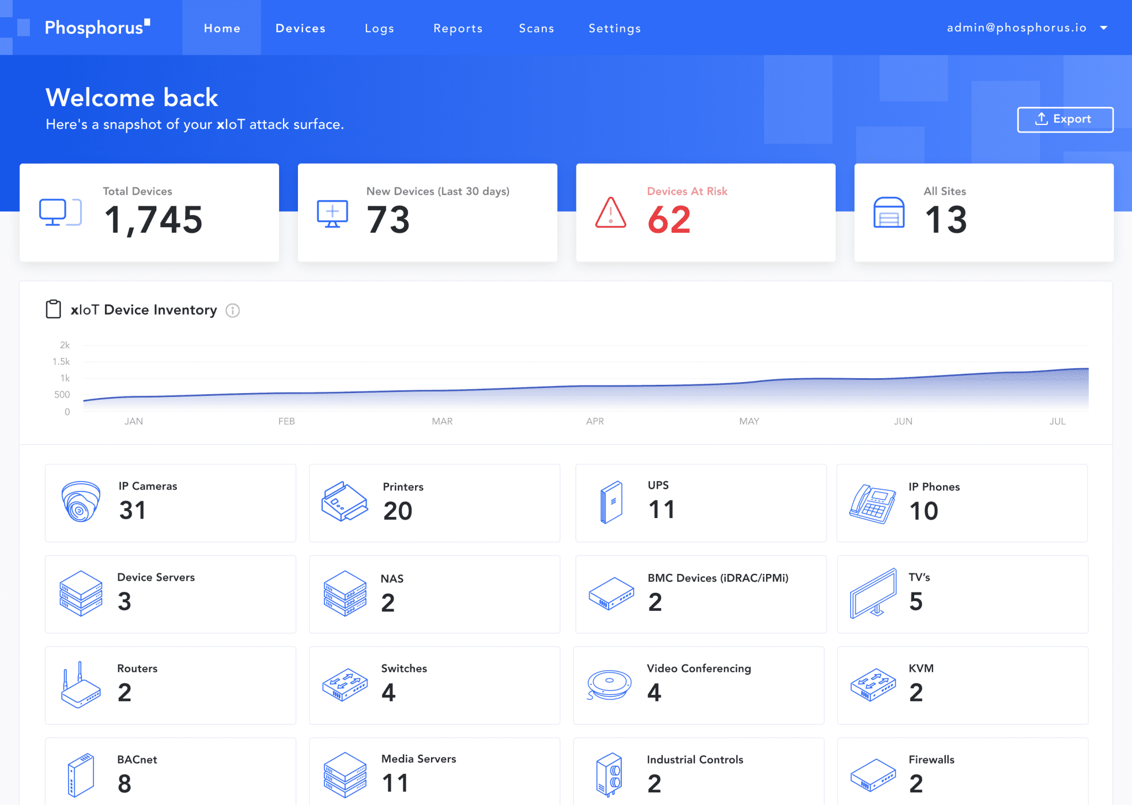Click the info icon beside xIoT Device Inventory
The height and width of the screenshot is (805, 1132).
233,311
